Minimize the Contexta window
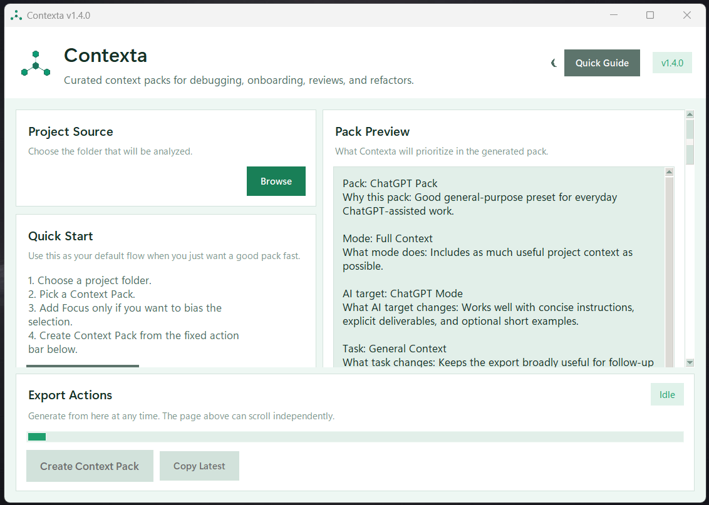This screenshot has height=505, width=709. [x=613, y=15]
